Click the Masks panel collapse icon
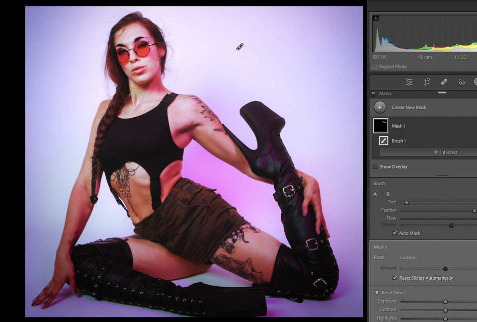Viewport: 477px width, 322px height. tap(374, 93)
